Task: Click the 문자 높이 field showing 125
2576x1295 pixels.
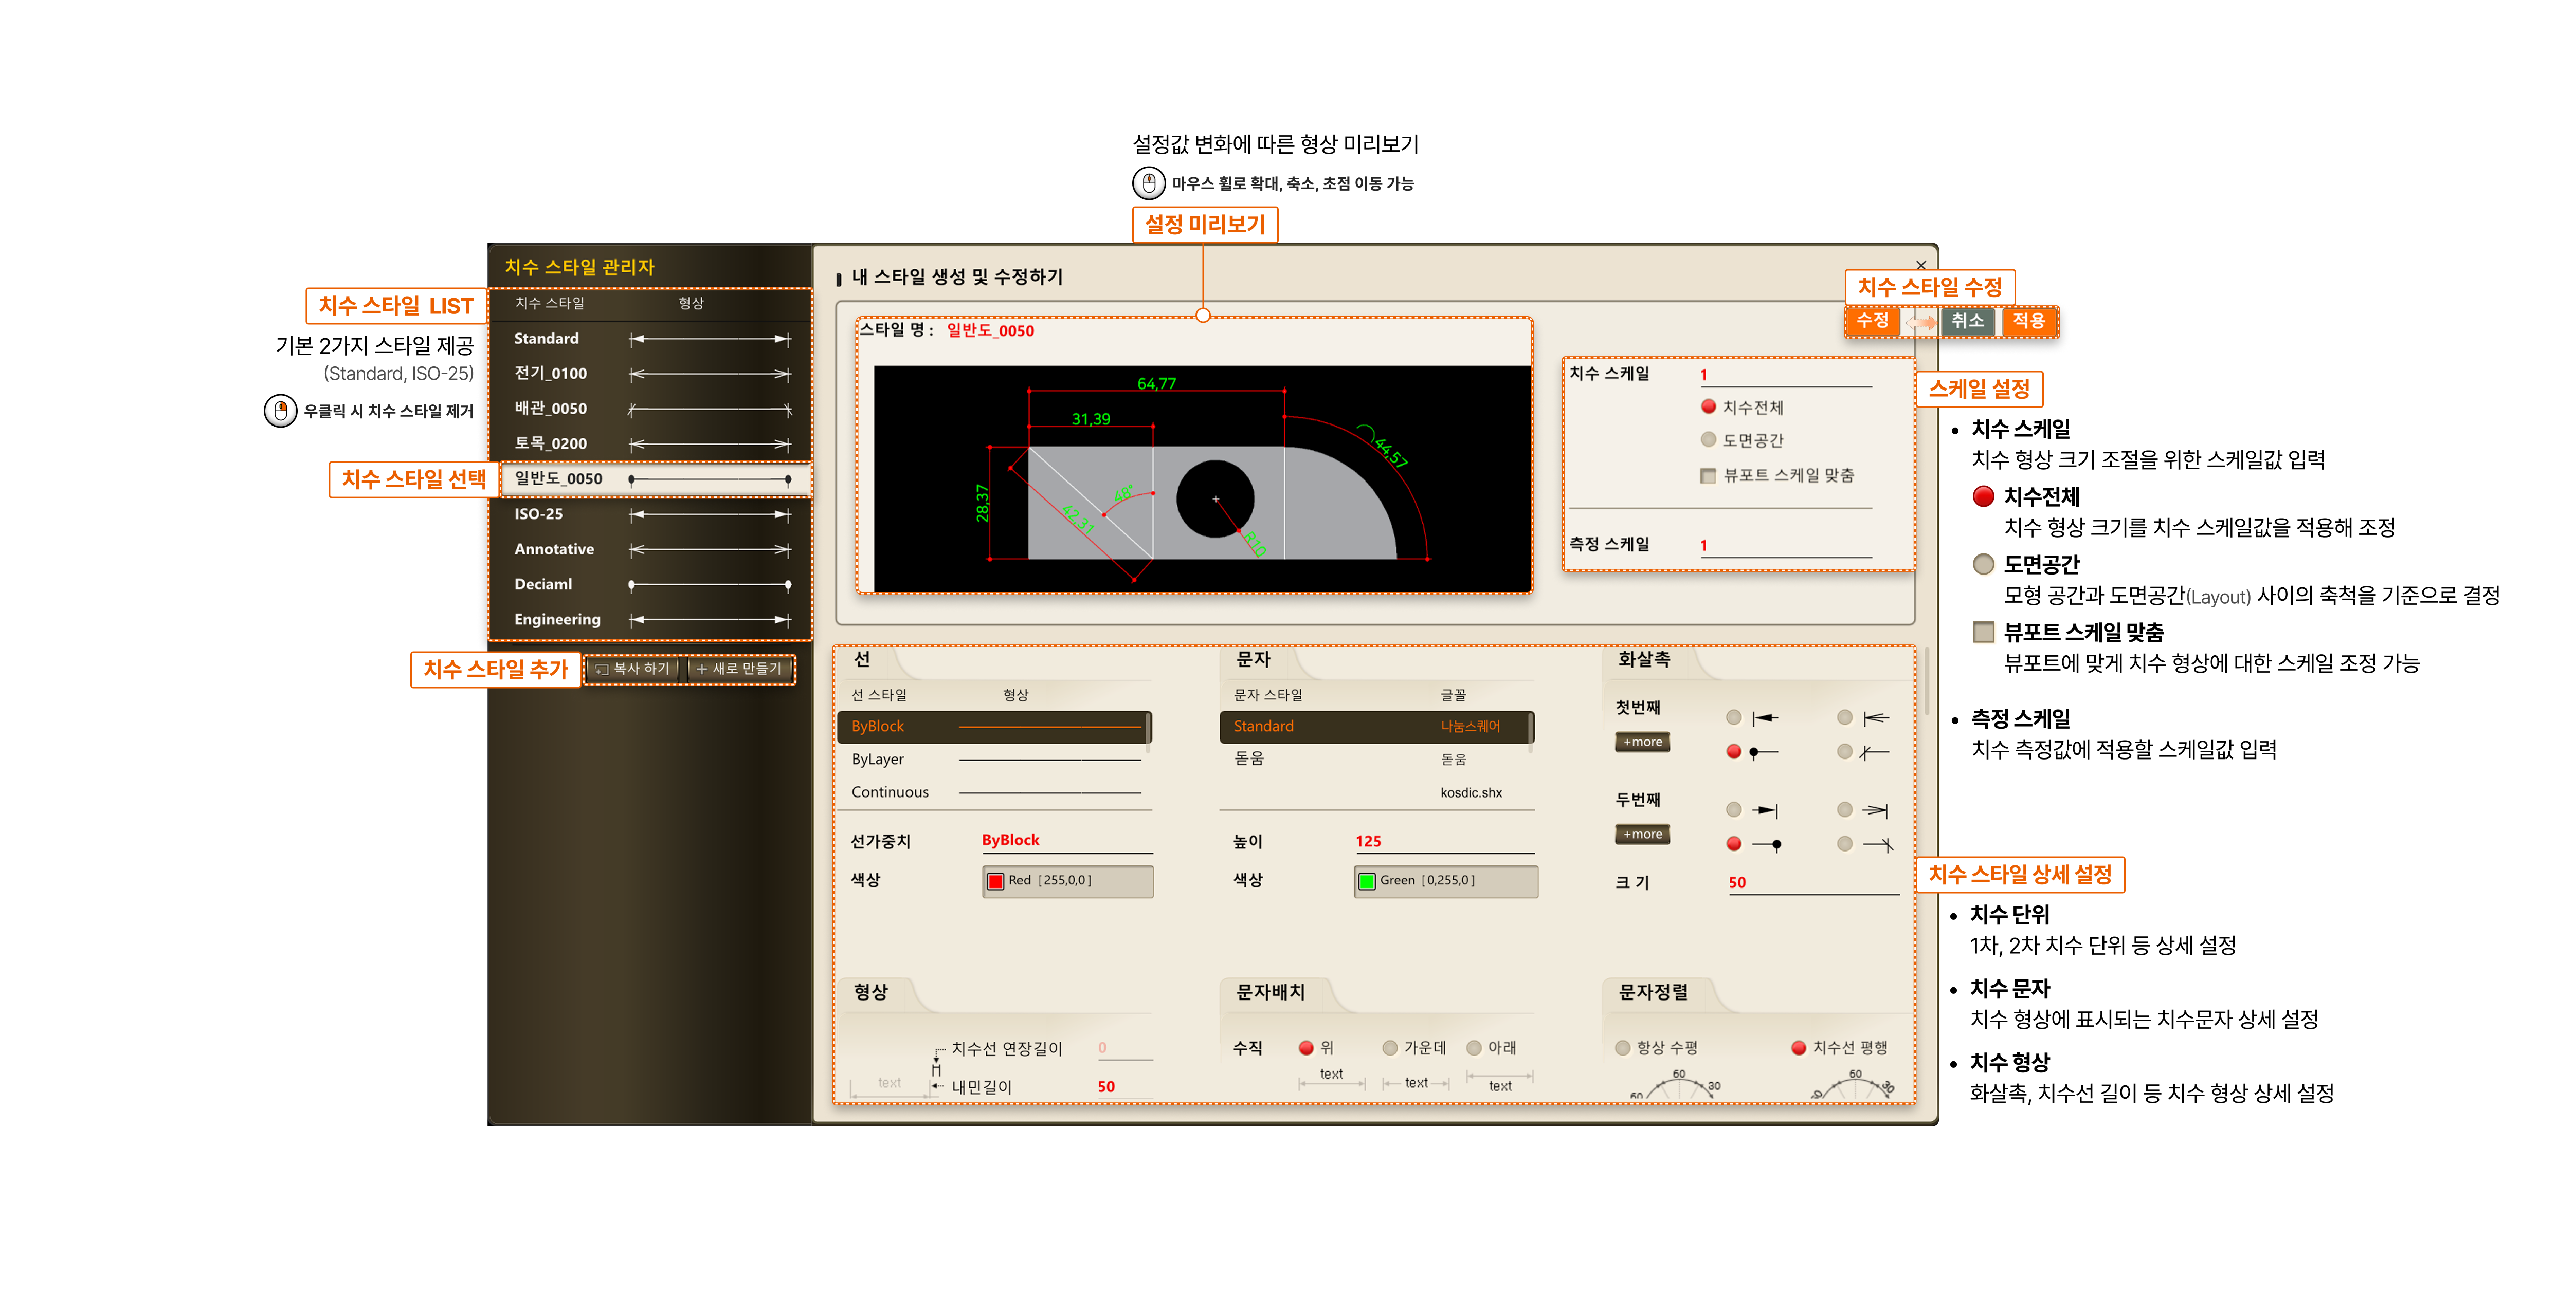Action: click(x=1441, y=841)
